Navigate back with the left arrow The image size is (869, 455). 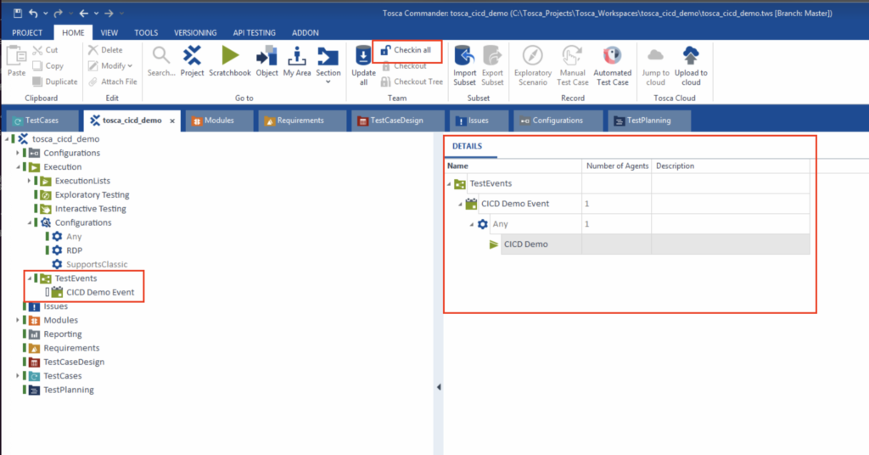coord(84,14)
